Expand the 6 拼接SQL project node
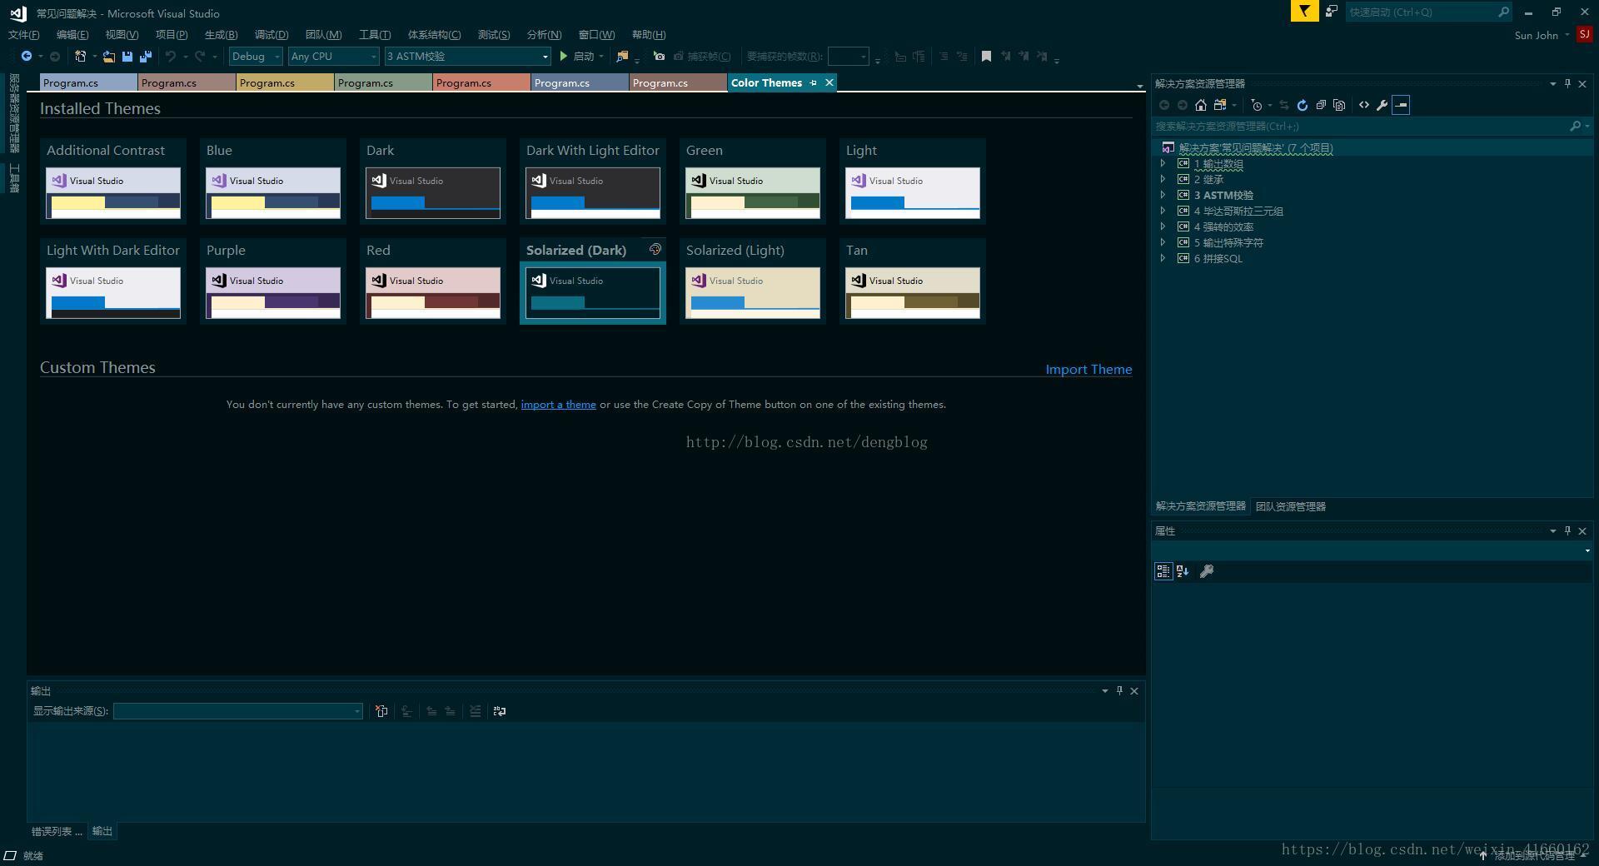 tap(1163, 259)
